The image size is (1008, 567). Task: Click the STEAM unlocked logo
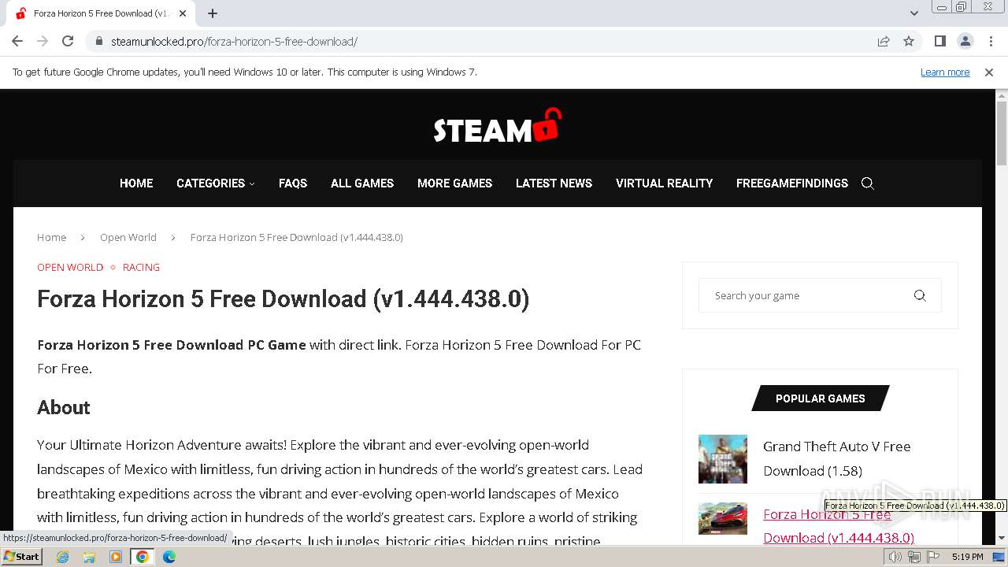(497, 126)
